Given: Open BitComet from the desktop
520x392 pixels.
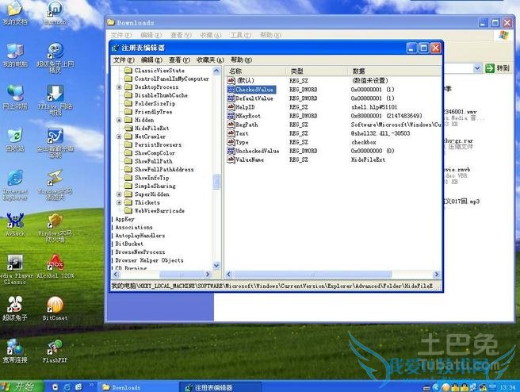Looking at the screenshot, I should click(x=55, y=306).
